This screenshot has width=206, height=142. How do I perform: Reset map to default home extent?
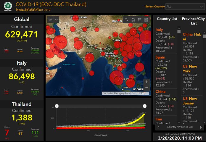pyautogui.click(x=133, y=20)
